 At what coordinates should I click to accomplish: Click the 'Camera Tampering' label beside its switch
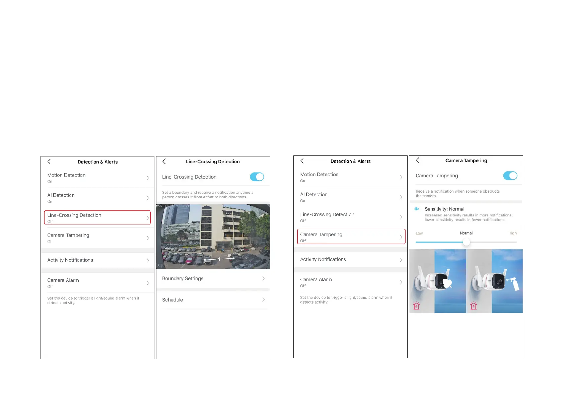coord(437,176)
